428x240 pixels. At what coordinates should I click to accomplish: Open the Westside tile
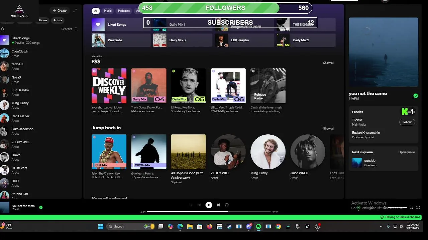pos(121,40)
